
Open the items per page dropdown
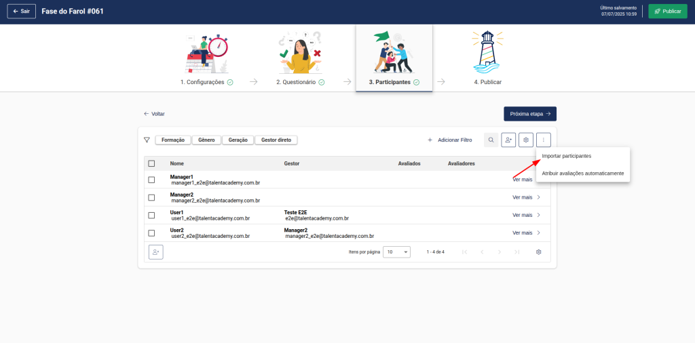[396, 252]
